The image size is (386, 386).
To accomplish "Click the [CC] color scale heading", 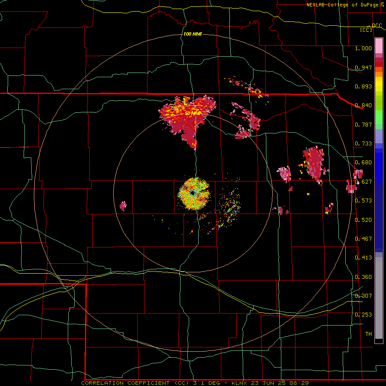I will (x=366, y=30).
